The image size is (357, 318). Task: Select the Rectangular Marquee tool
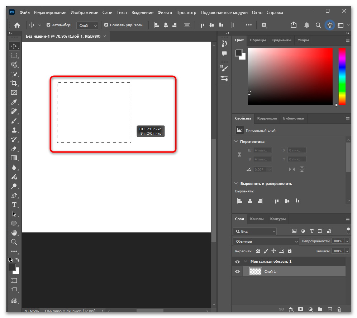14,55
